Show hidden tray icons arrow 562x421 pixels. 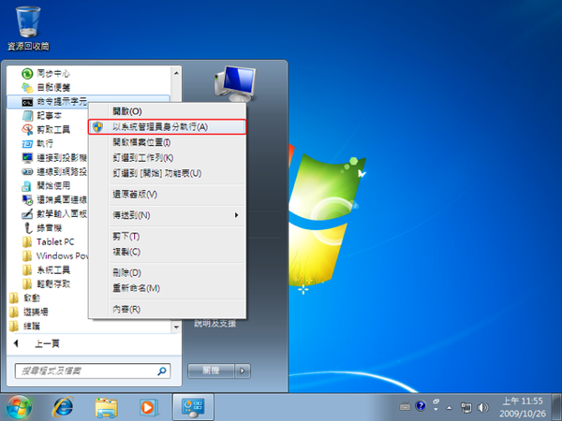[x=449, y=407]
